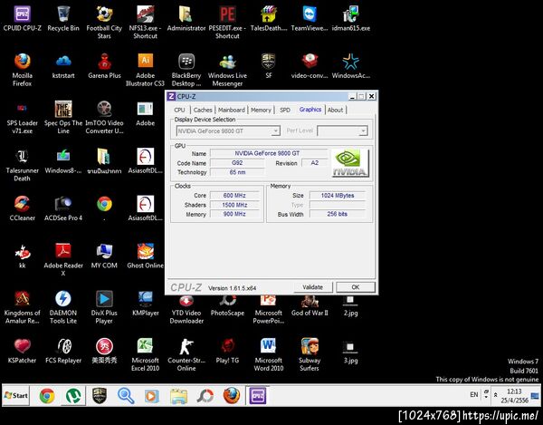Click the NVIDIA logo in CPU-Z
The width and height of the screenshot is (543, 425).
(x=350, y=163)
